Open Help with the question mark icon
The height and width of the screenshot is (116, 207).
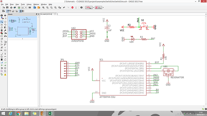pyautogui.click(x=81, y=7)
